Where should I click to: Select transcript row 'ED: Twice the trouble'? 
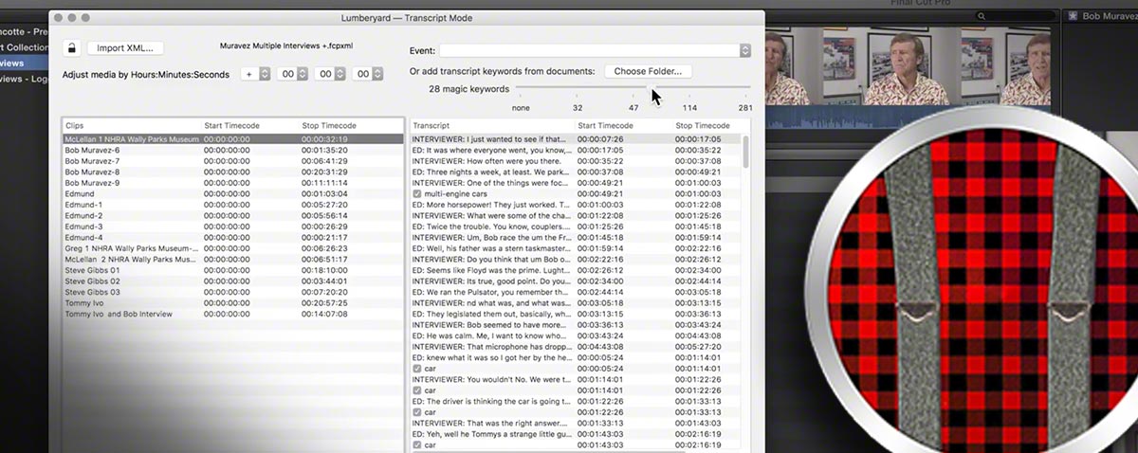point(575,226)
